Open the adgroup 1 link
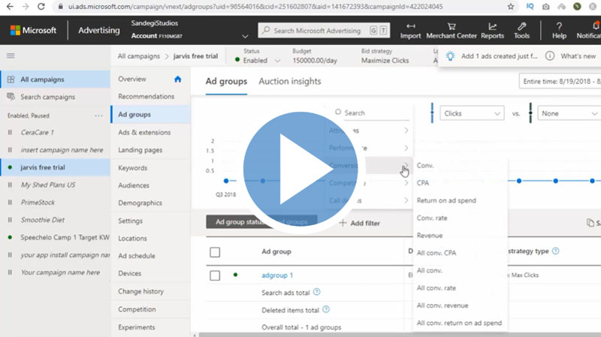Screen dimensions: 601x337 tap(277, 275)
